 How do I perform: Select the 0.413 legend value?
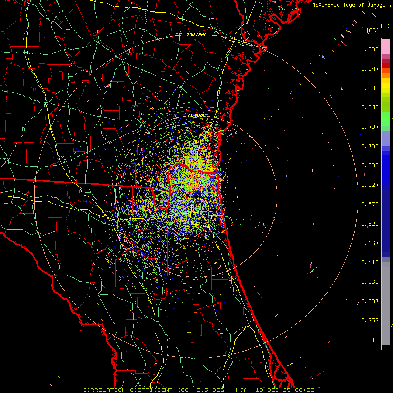[370, 262]
